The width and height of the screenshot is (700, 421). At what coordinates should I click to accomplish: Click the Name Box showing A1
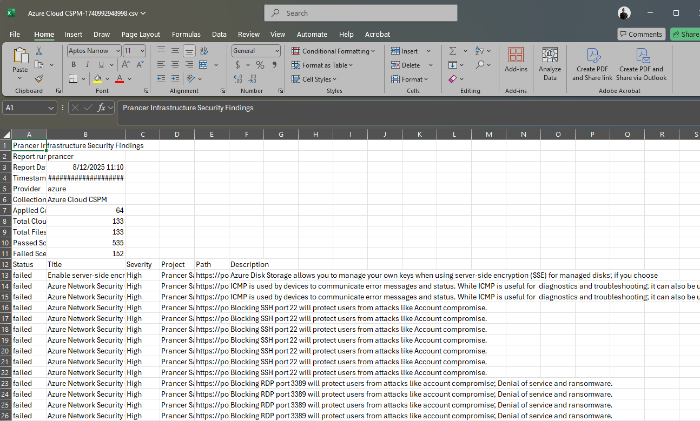click(30, 108)
